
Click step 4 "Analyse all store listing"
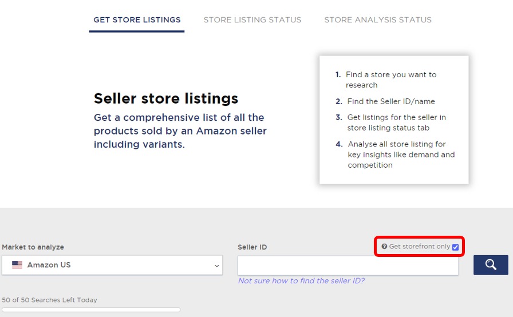401,154
